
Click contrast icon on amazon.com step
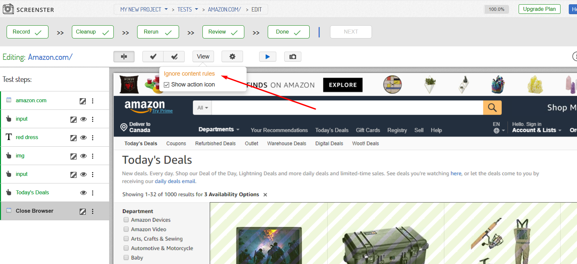(x=83, y=101)
